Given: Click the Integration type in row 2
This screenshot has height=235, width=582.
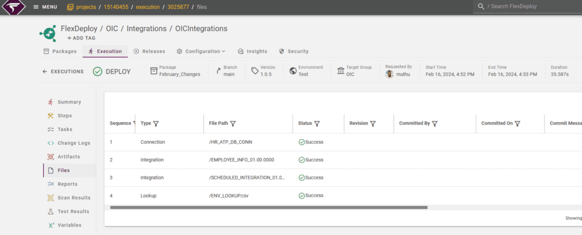Looking at the screenshot, I should point(152,160).
